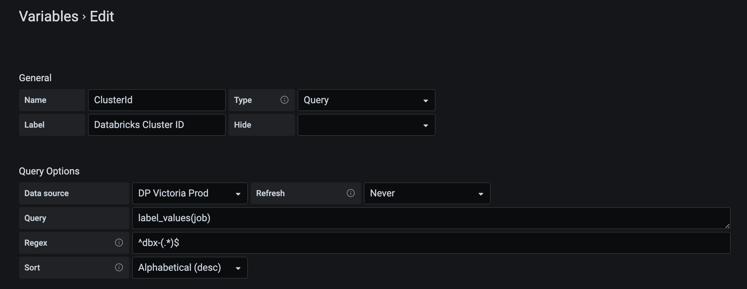
Task: Click the info icon next to Sort
Action: pyautogui.click(x=119, y=267)
